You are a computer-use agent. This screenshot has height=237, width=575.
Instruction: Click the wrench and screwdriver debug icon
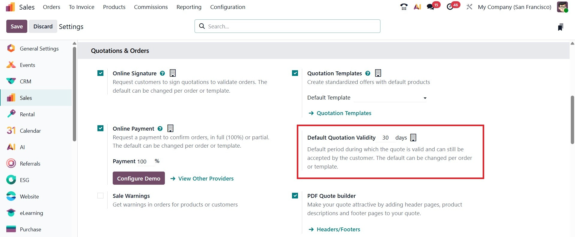(x=469, y=7)
